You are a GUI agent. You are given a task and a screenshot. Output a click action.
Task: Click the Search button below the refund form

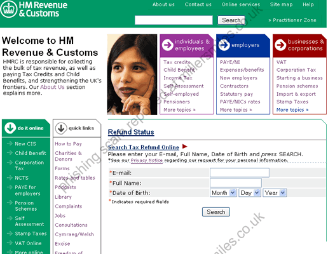click(216, 212)
